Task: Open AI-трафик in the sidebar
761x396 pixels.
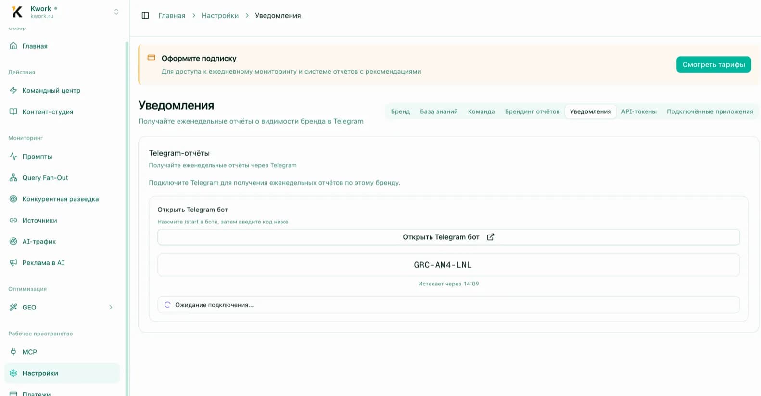Action: pos(62,242)
